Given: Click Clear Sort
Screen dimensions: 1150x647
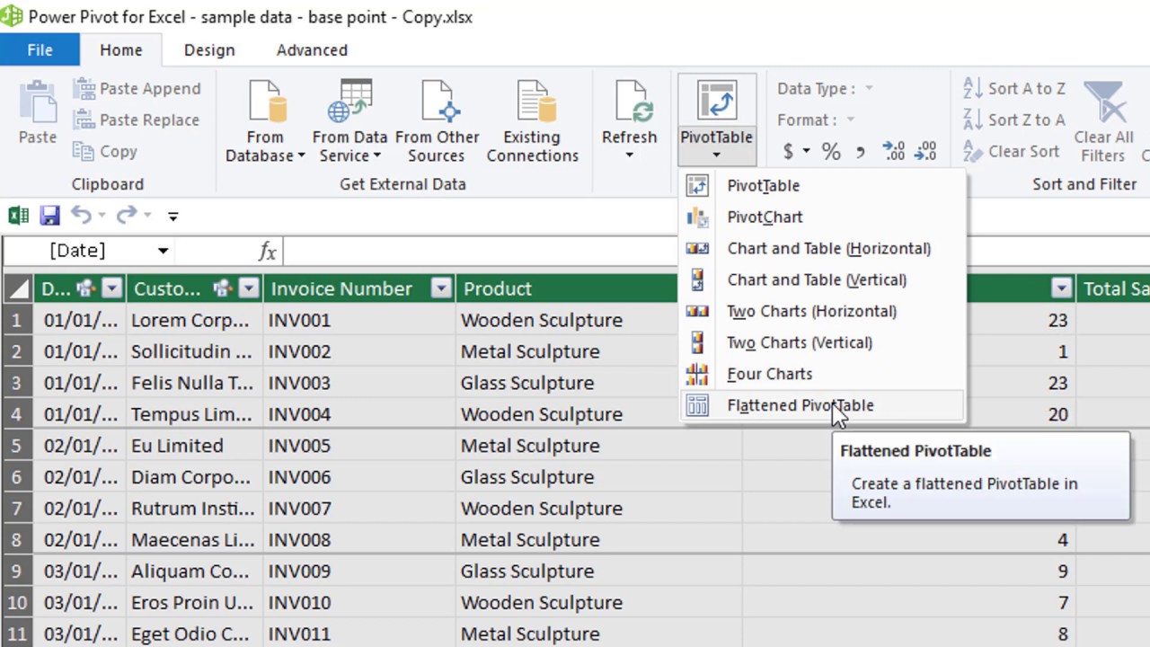Looking at the screenshot, I should (1012, 151).
